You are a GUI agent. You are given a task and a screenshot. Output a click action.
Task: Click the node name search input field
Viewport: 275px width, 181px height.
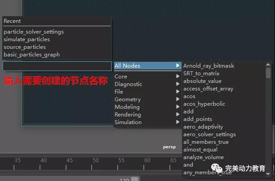point(57,66)
